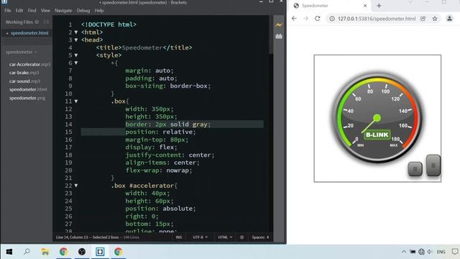
Task: Collapse the #accelerator rule fold on line 22
Action: 76,186
